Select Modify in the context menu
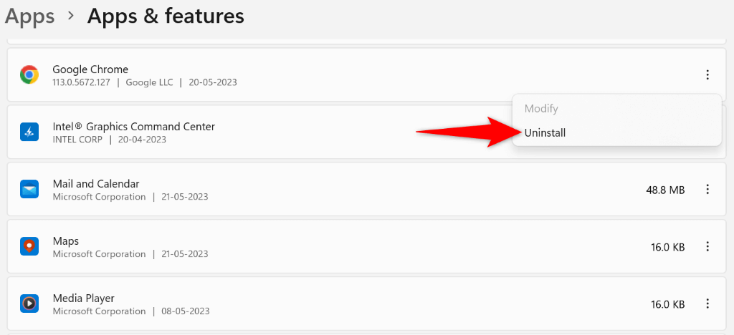Screen dimensions: 734x335 [x=541, y=109]
